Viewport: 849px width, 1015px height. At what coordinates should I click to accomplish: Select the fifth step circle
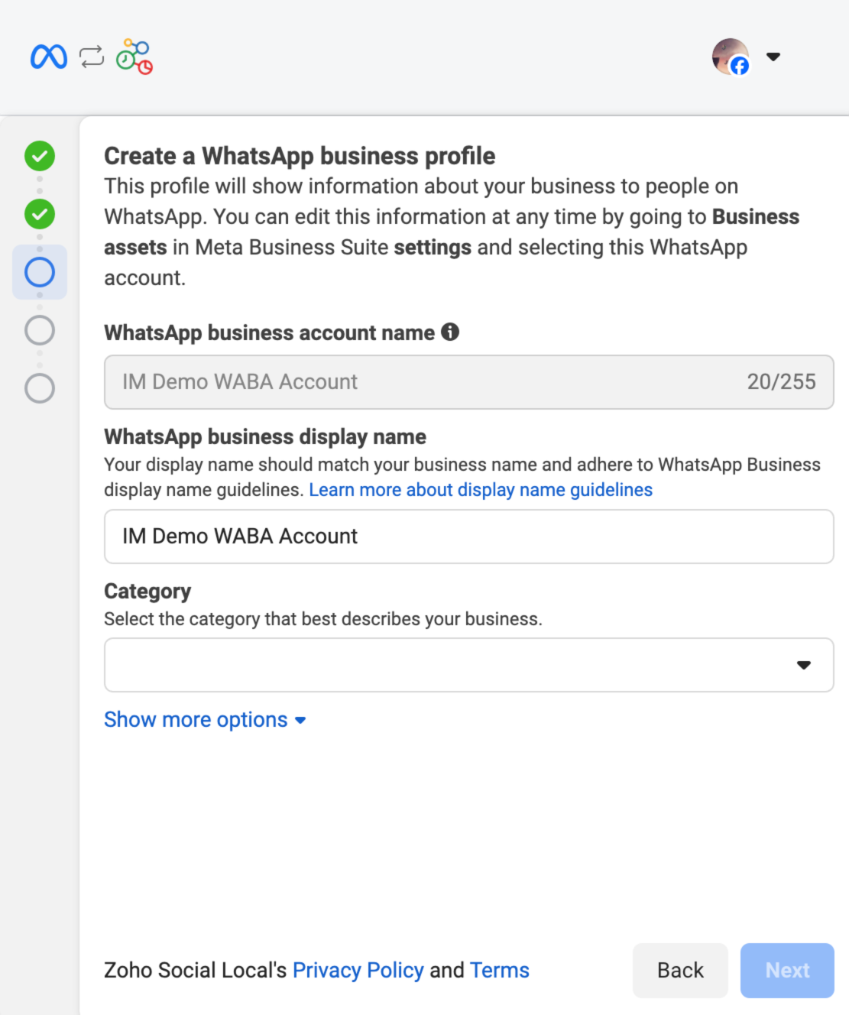pos(40,388)
